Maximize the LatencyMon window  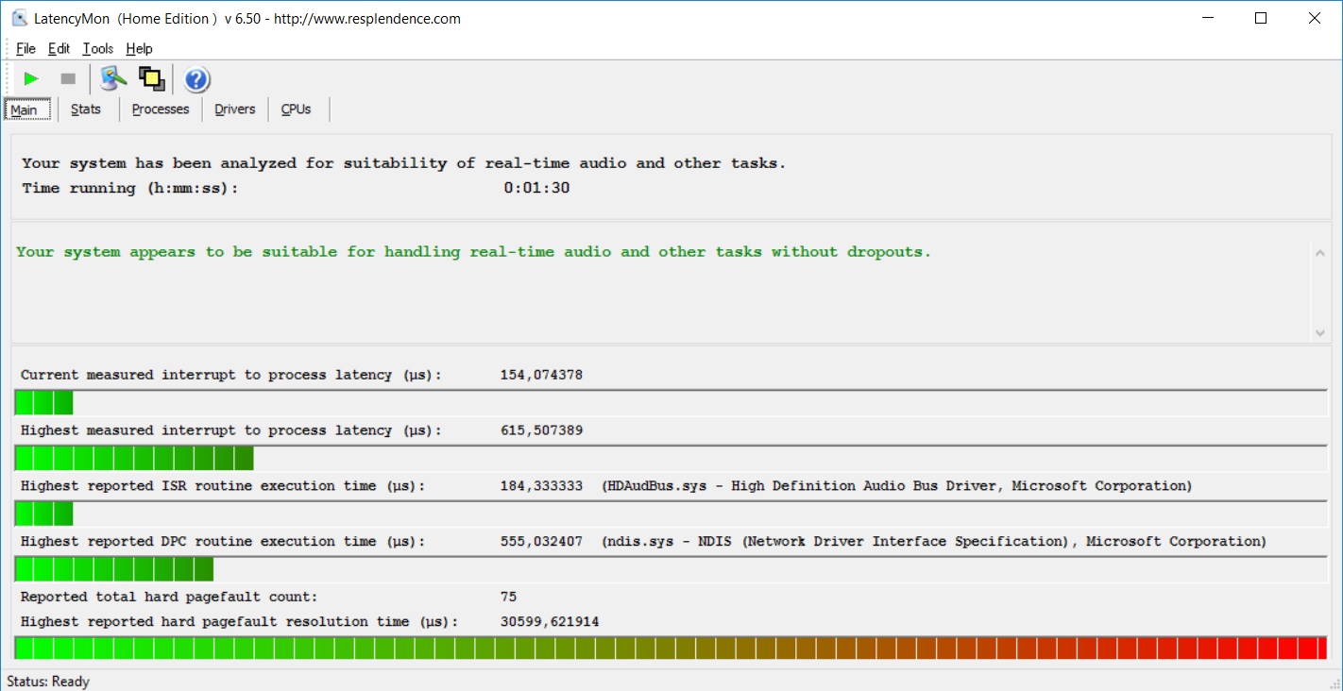click(1261, 18)
